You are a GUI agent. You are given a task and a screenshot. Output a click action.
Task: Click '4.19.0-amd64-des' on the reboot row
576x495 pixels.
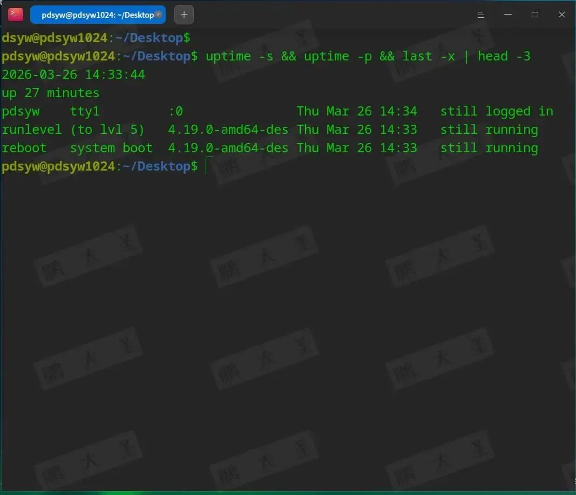coord(228,148)
